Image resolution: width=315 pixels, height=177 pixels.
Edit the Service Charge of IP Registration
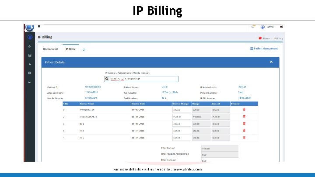tap(182, 110)
